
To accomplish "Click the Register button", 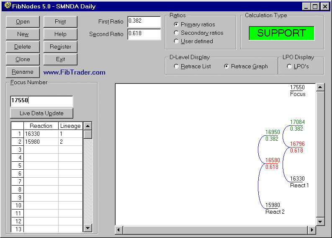I will (60, 47).
